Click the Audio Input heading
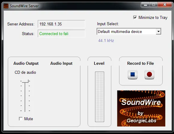The width and height of the screenshot is (174, 134). tap(61, 64)
